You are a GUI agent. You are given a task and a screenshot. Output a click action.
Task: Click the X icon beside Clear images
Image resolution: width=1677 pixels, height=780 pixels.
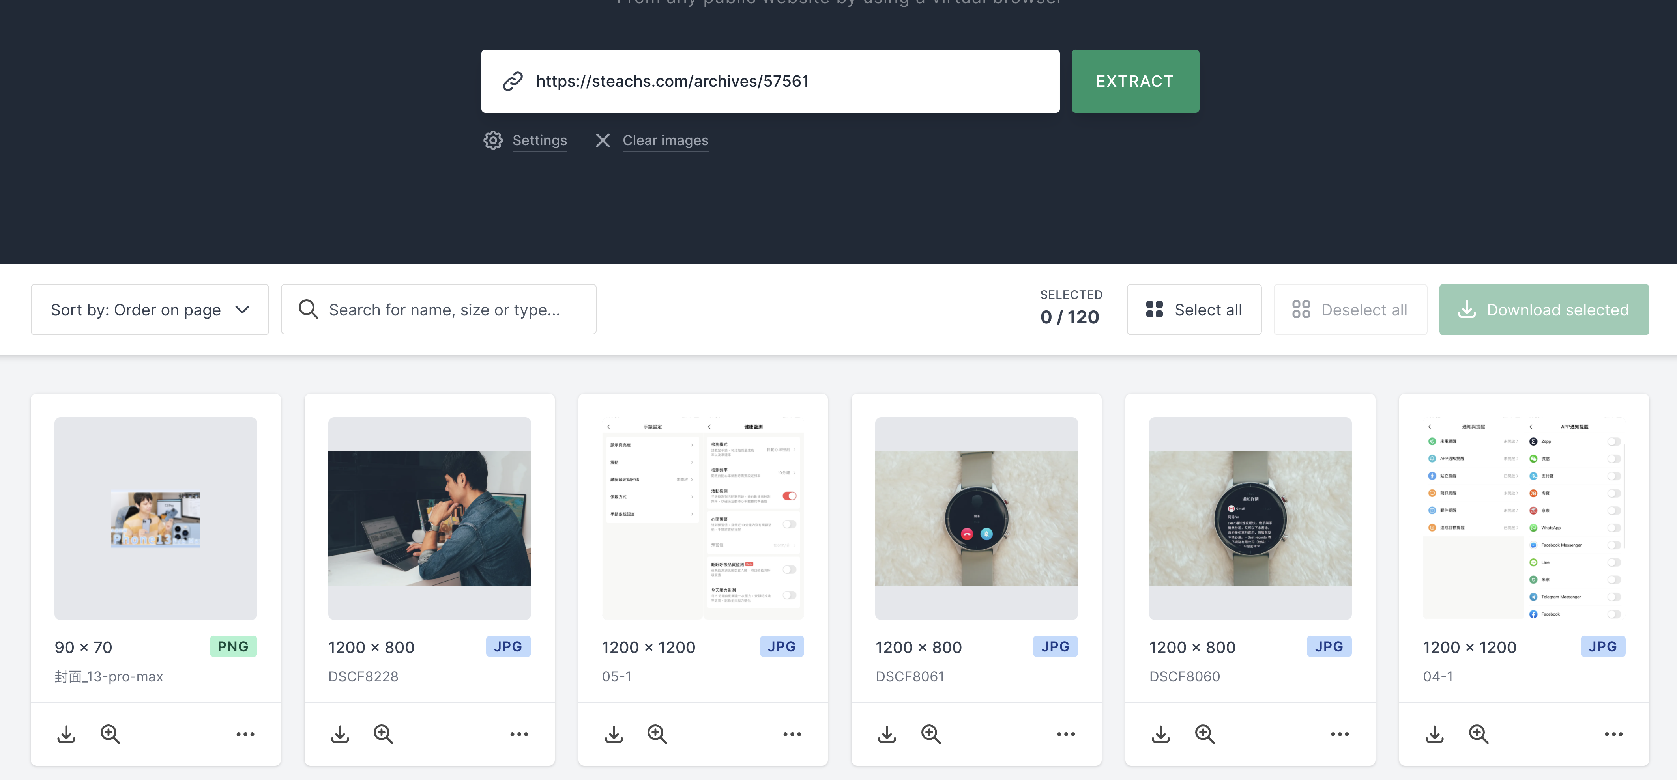[x=602, y=140]
